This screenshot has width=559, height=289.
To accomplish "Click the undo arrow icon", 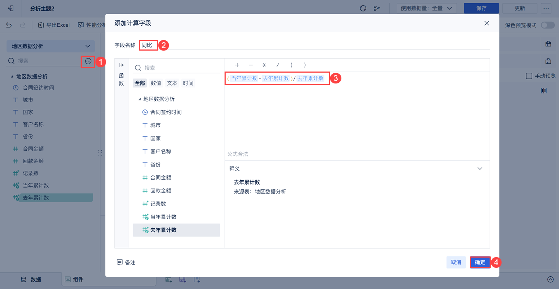I will [9, 25].
